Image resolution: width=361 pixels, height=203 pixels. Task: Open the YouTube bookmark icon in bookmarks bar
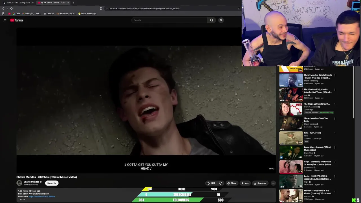(9, 14)
